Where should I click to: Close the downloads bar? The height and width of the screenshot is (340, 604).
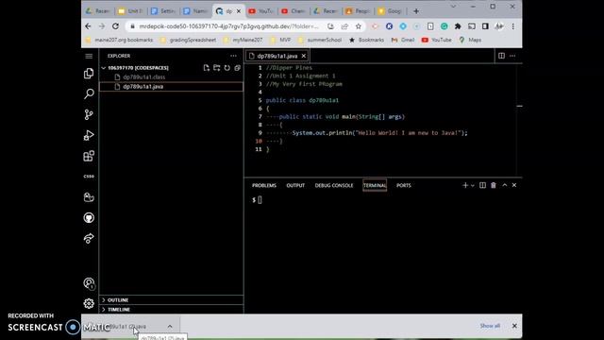pos(514,326)
